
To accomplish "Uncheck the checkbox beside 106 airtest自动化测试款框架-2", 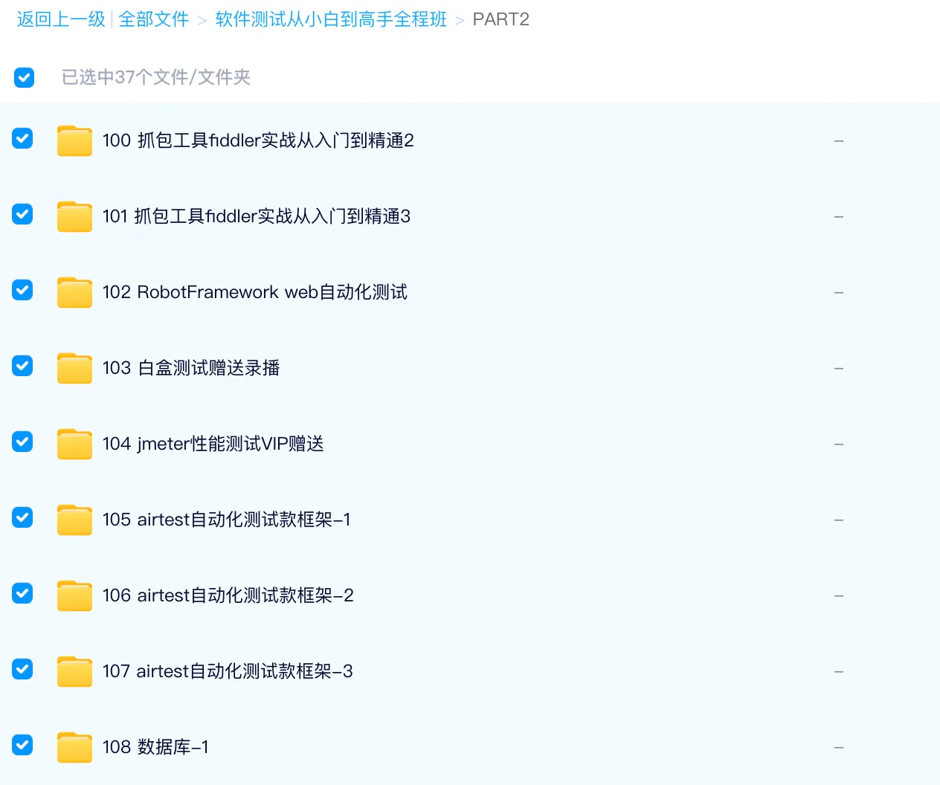I will pos(22,593).
